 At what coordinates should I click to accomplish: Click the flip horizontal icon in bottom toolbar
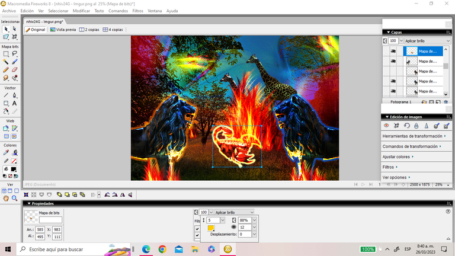click(123, 195)
